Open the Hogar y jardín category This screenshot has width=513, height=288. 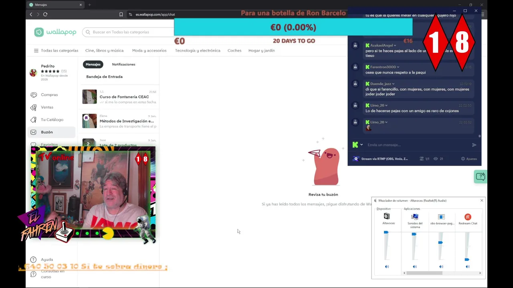(262, 51)
